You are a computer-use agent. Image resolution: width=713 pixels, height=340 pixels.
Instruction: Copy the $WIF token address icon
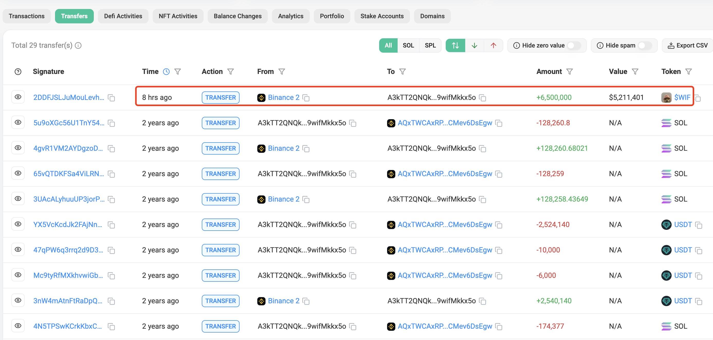(698, 98)
